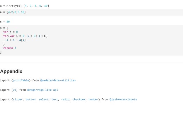Open the @vega/vega-lite-api link
The width and height of the screenshot is (183, 114).
coord(43,90)
